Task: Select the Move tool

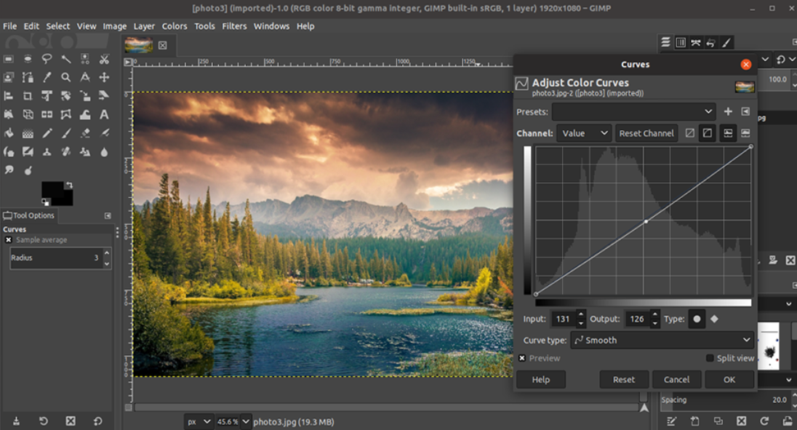Action: click(x=103, y=76)
